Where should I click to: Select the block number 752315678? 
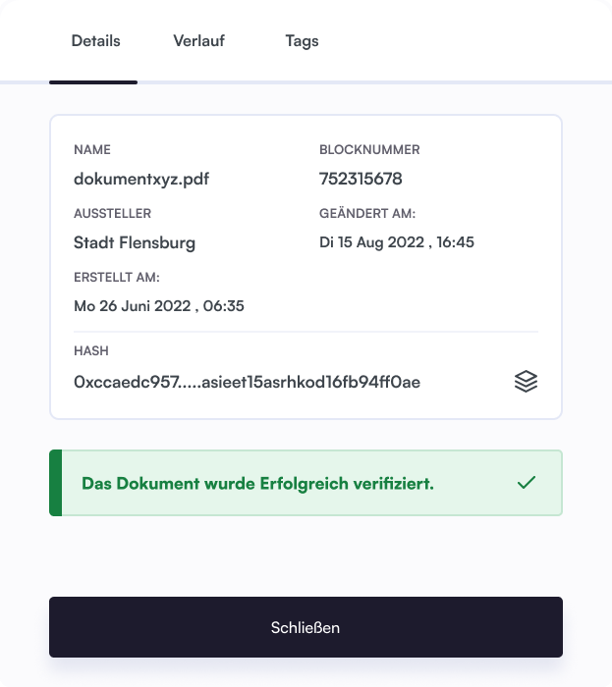361,180
